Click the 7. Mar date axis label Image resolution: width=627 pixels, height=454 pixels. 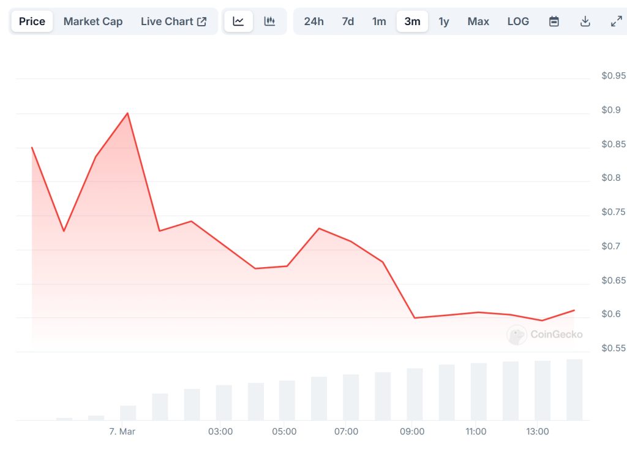[122, 431]
